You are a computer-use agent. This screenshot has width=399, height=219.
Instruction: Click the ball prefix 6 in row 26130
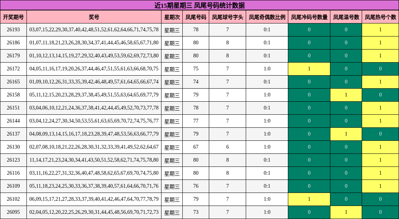pos(227,147)
